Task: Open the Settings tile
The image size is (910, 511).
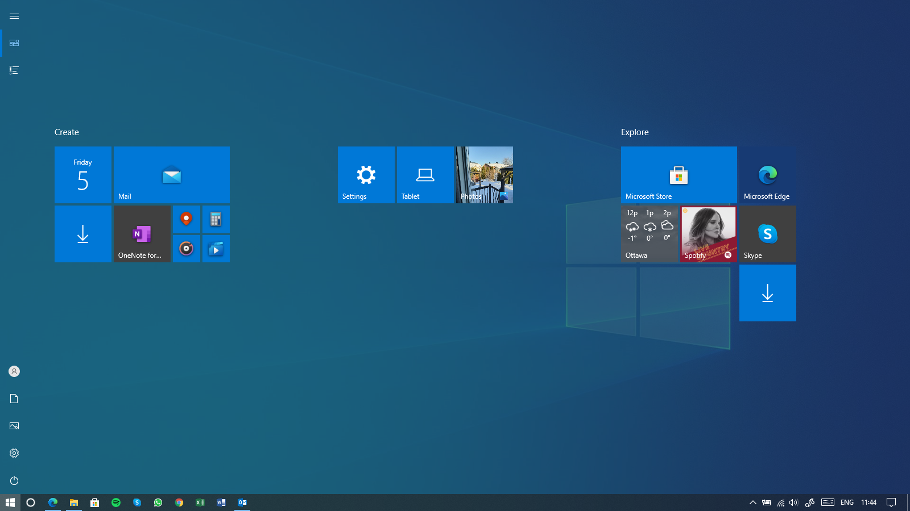Action: 366,175
